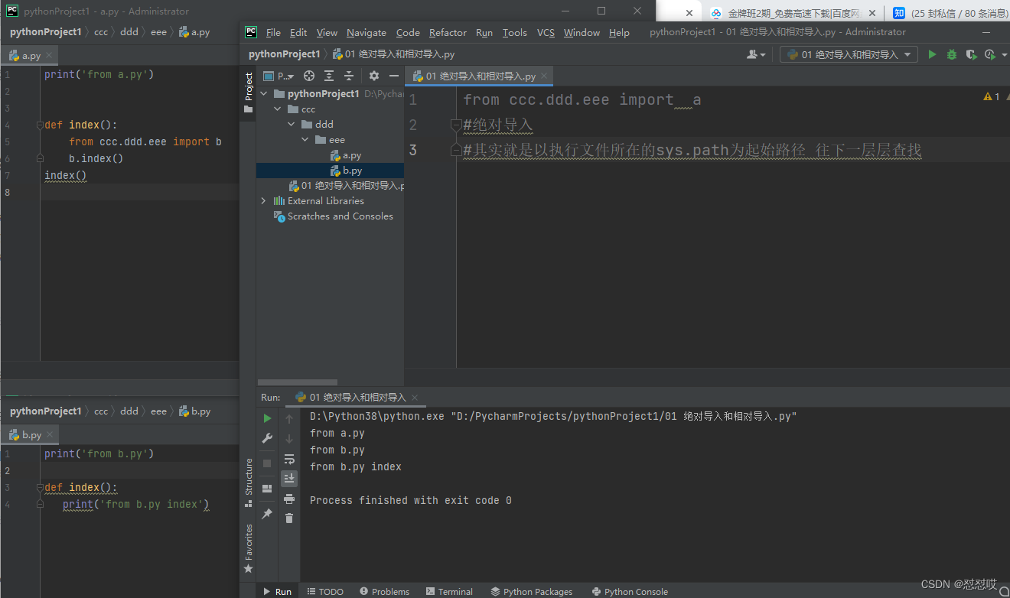The height and width of the screenshot is (598, 1010).
Task: Click eee breadcrumb in a.py window
Action: tap(158, 32)
